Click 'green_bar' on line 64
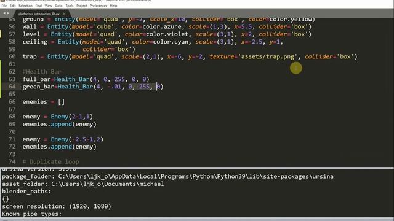394x221 pixels. (38, 87)
